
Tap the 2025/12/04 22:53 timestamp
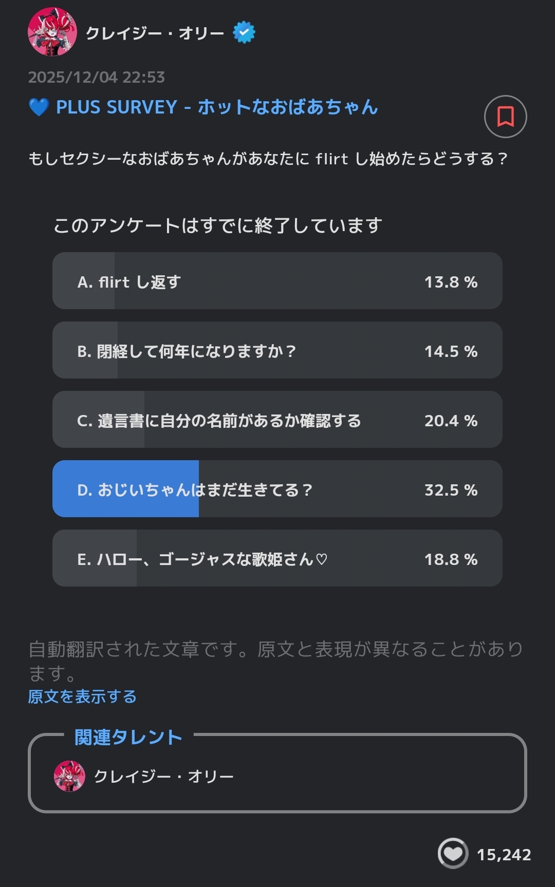tap(97, 77)
